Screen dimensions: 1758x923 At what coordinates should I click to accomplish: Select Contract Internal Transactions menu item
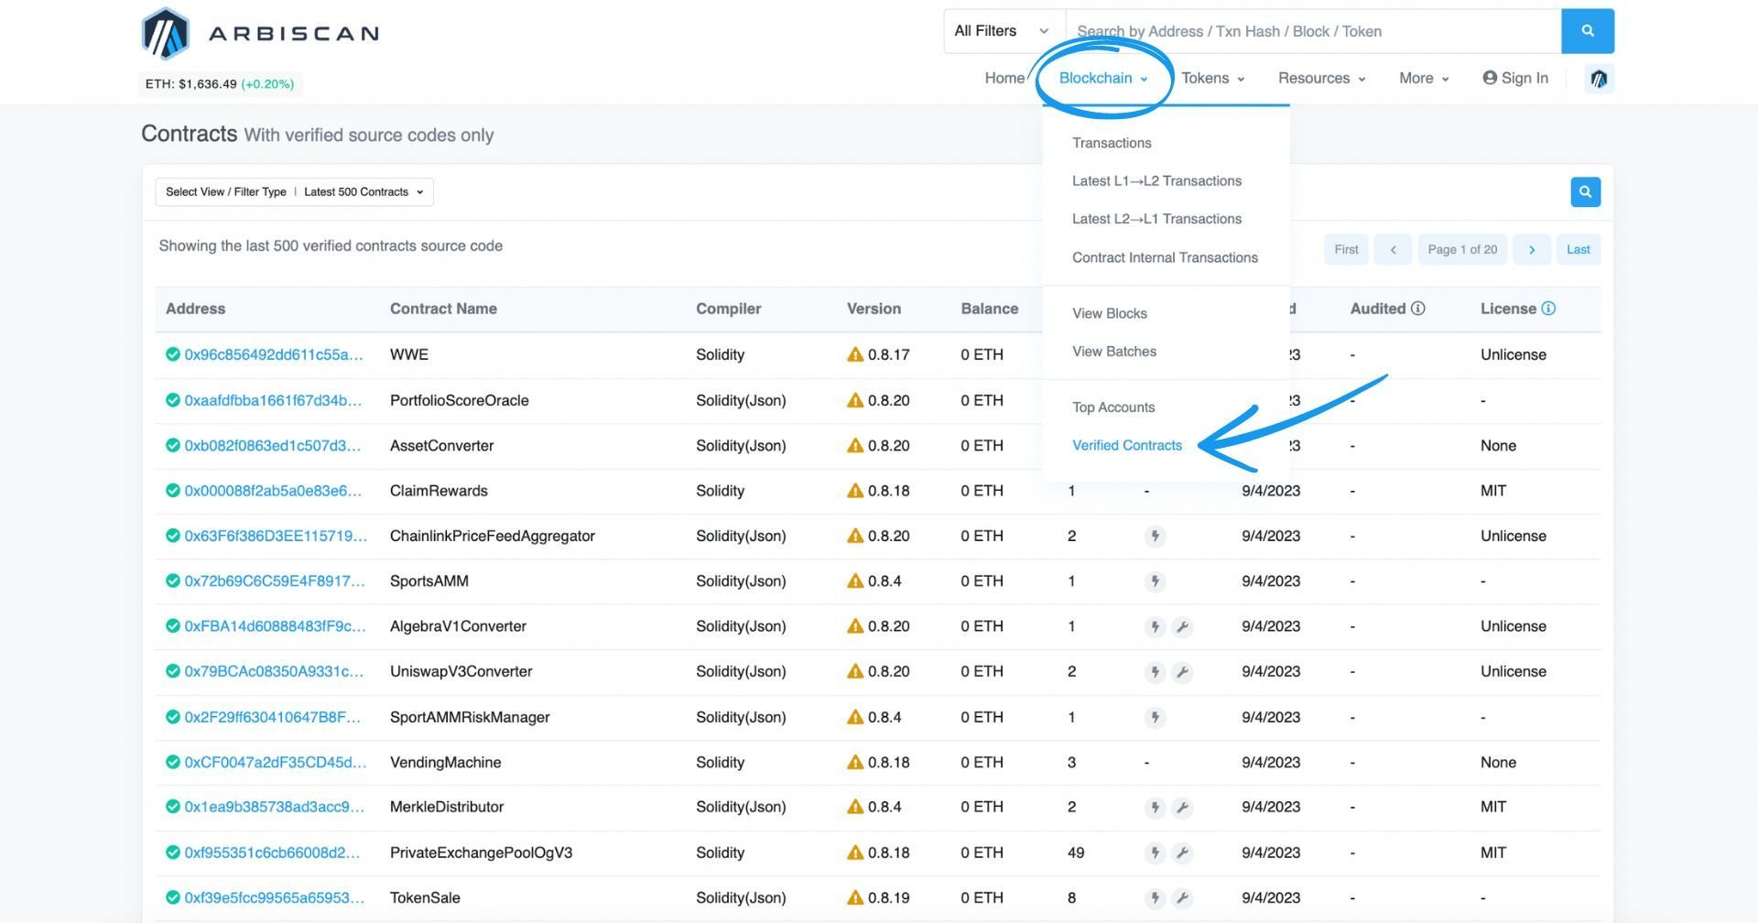[x=1165, y=257]
